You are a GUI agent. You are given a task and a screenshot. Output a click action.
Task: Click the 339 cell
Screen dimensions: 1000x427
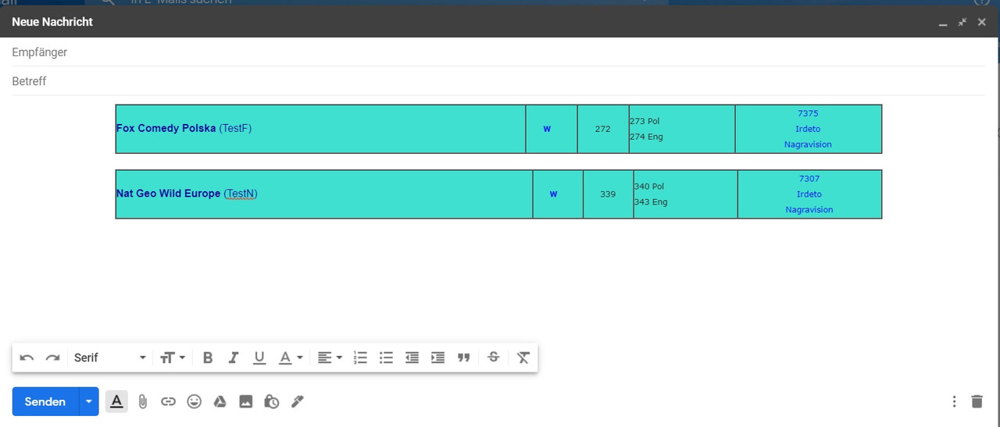tap(608, 194)
